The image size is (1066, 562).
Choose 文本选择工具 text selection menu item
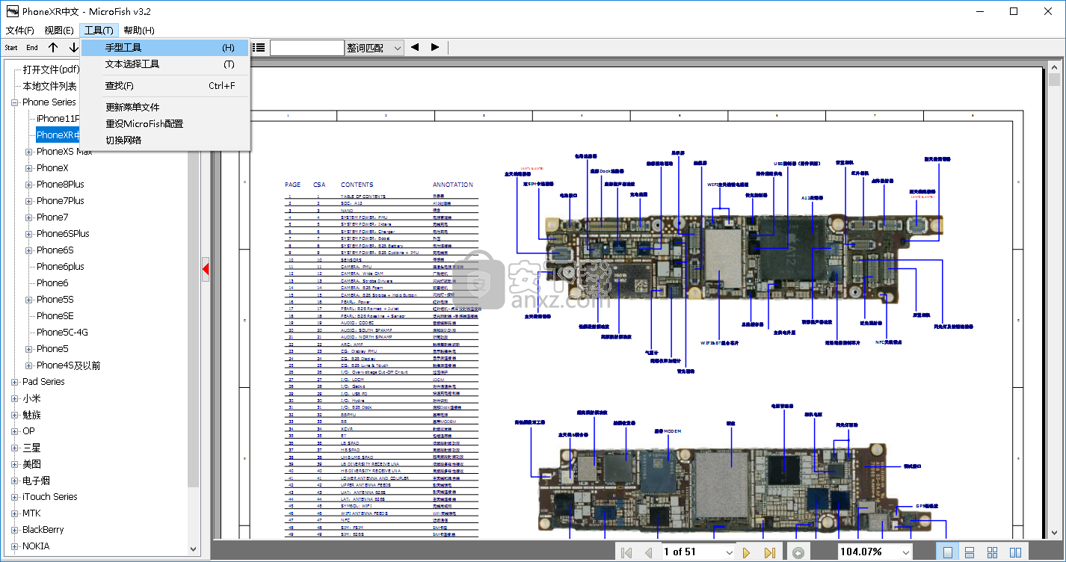(x=164, y=64)
